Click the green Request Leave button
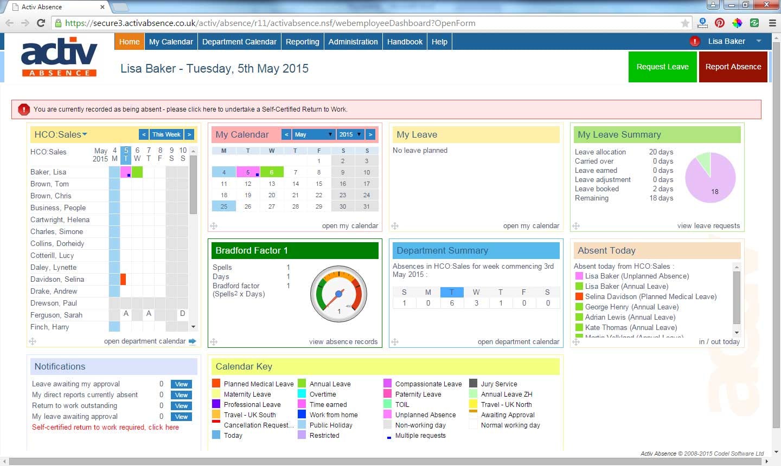781x466 pixels. [662, 67]
